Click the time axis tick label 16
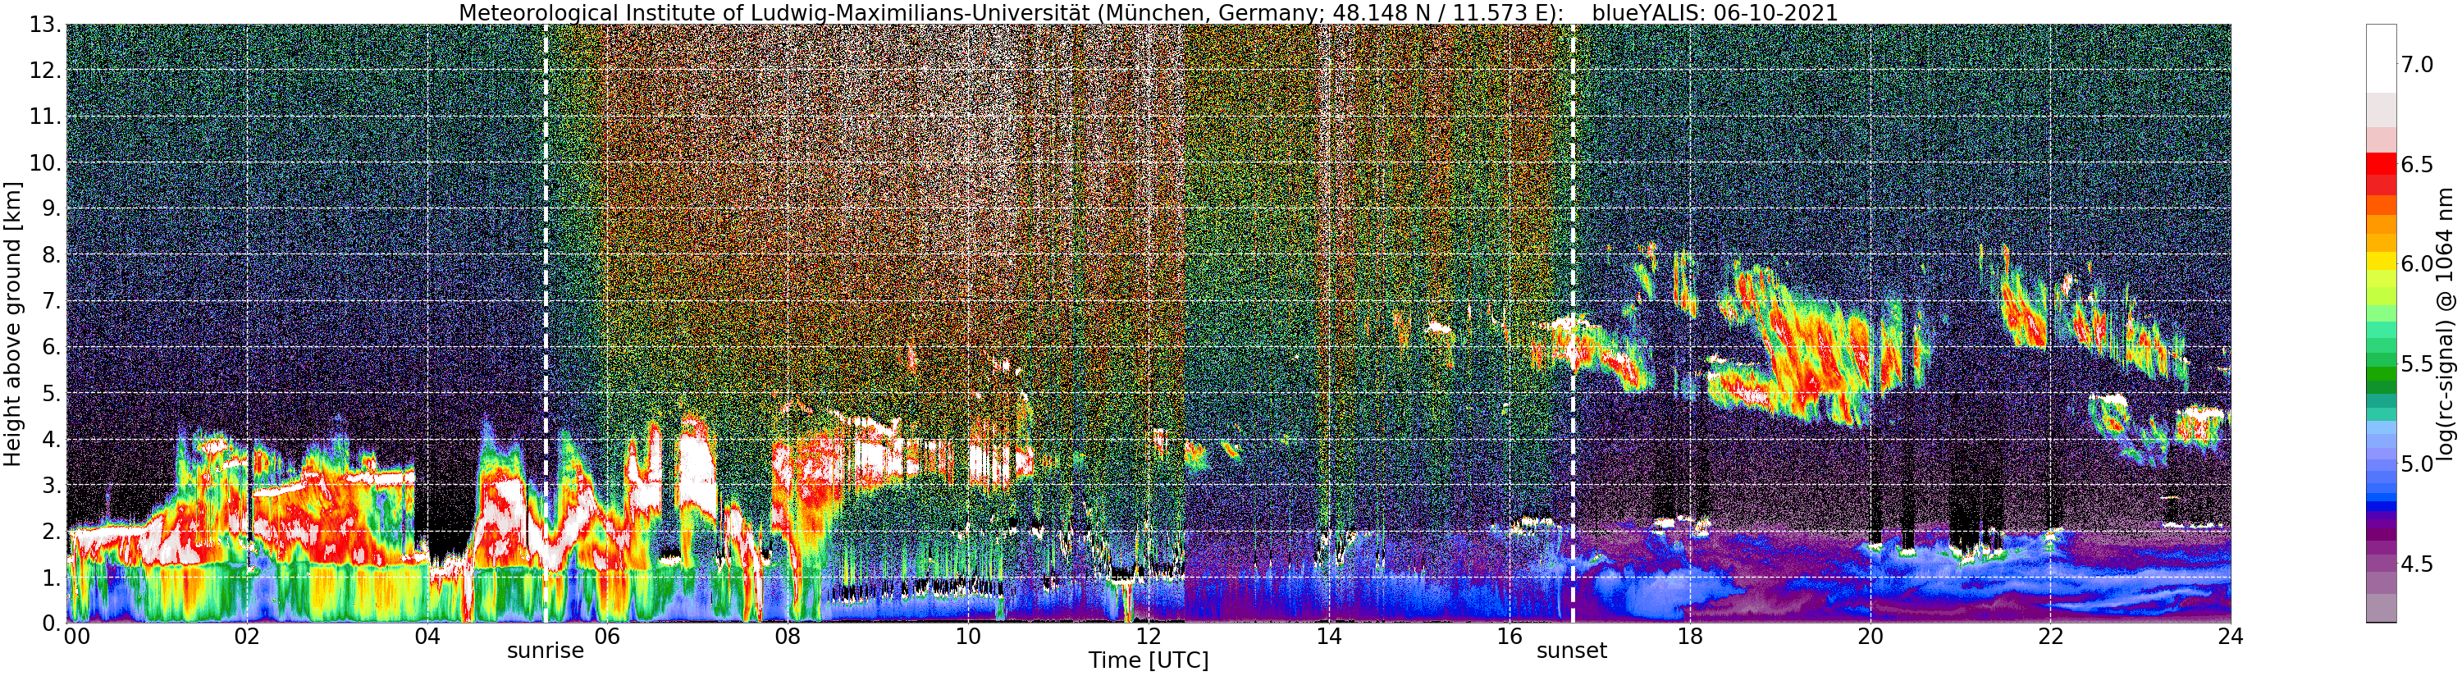 1510,636
